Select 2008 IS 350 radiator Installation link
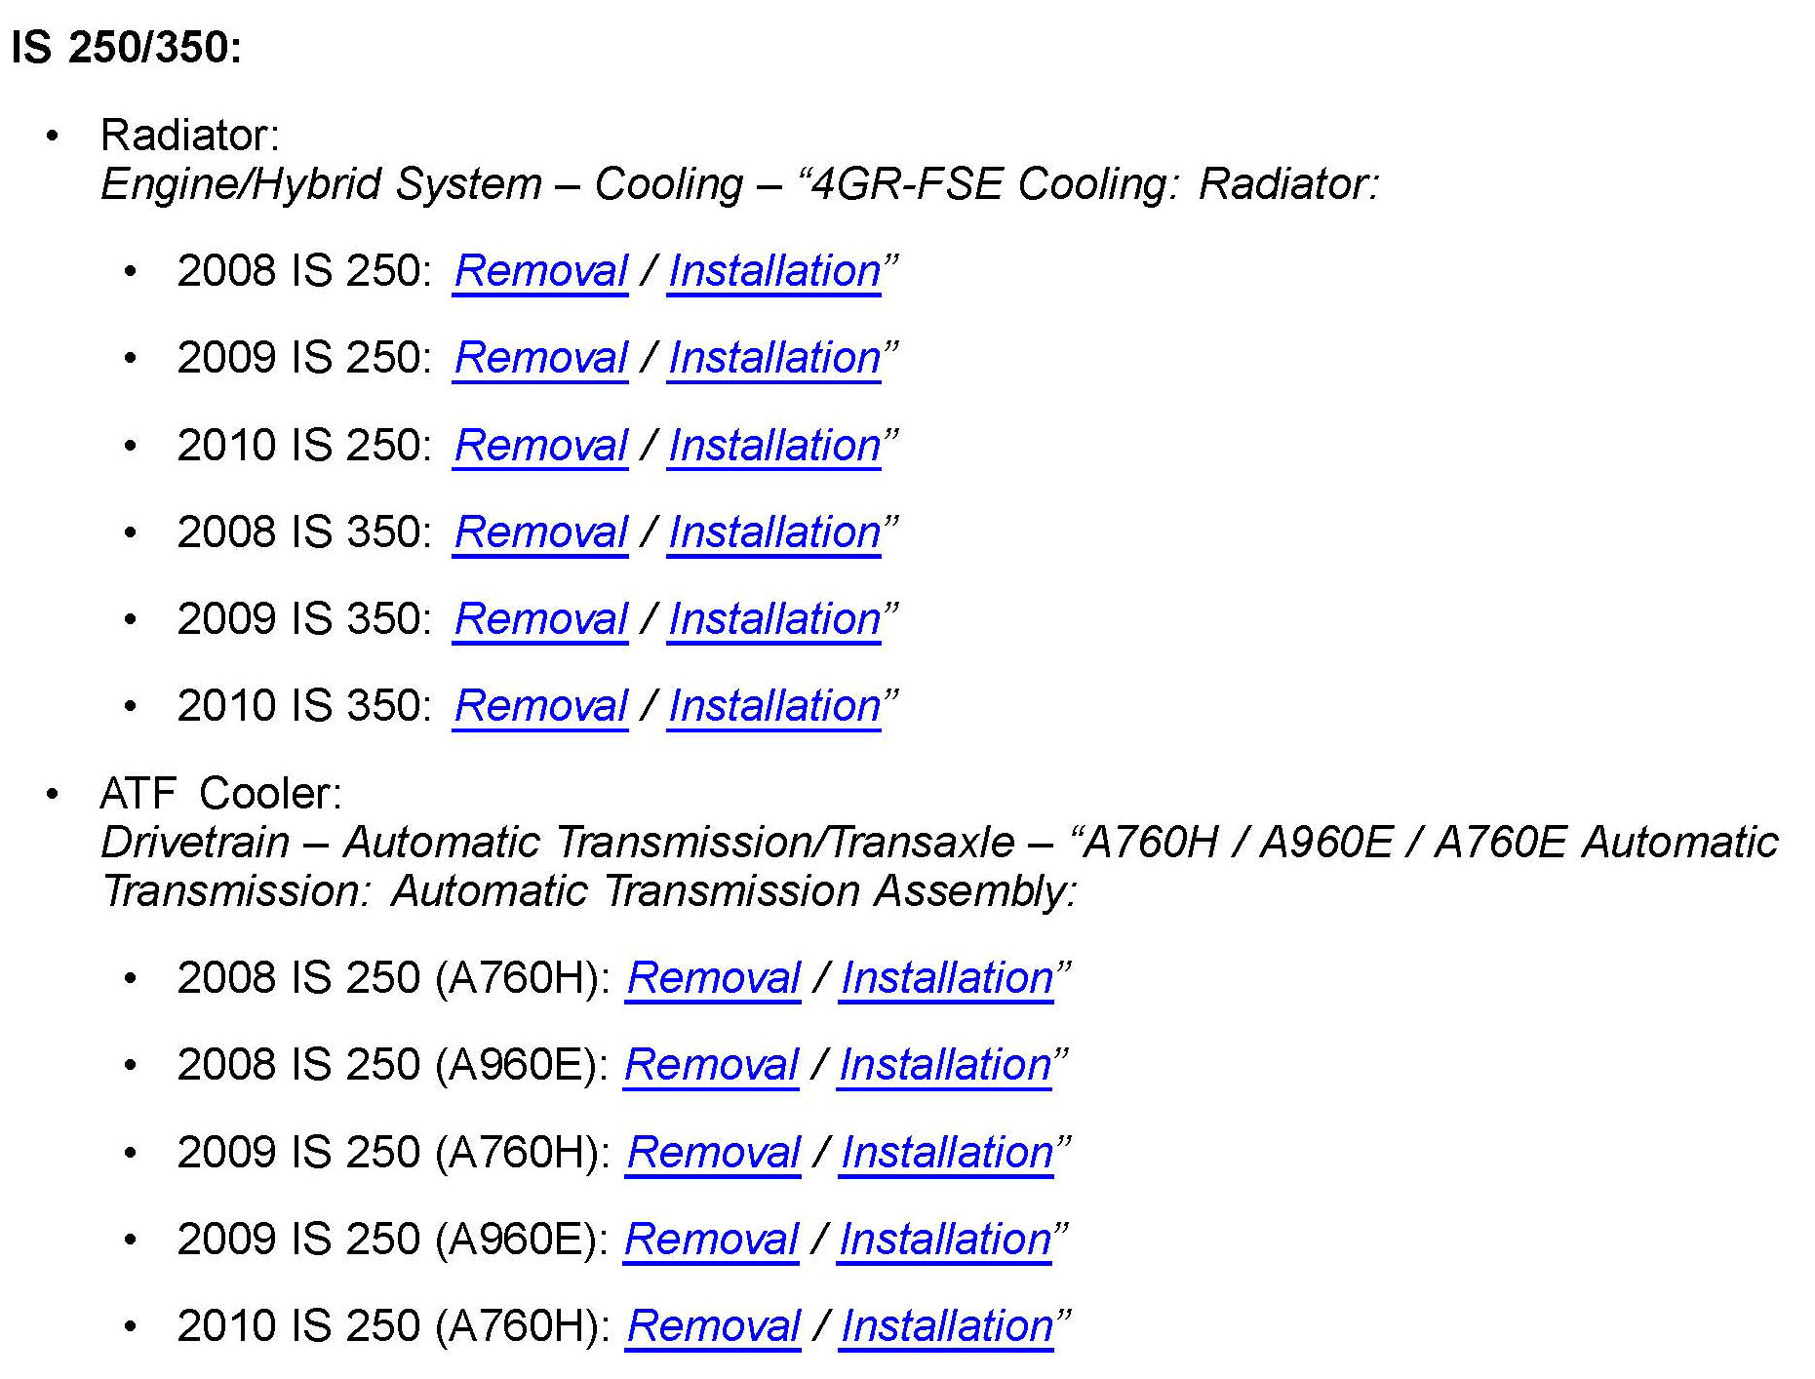The image size is (1815, 1379). [x=774, y=532]
